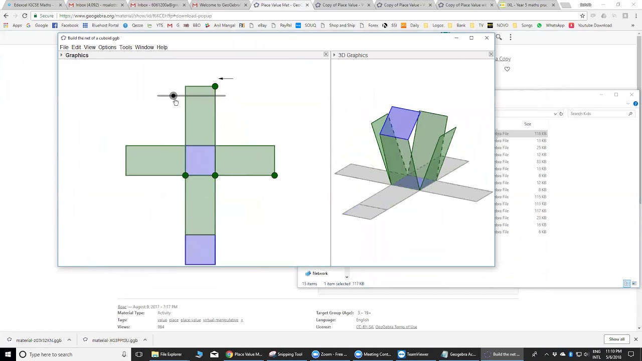Open the Options menu in GeoGebra
The height and width of the screenshot is (361, 642).
(107, 47)
